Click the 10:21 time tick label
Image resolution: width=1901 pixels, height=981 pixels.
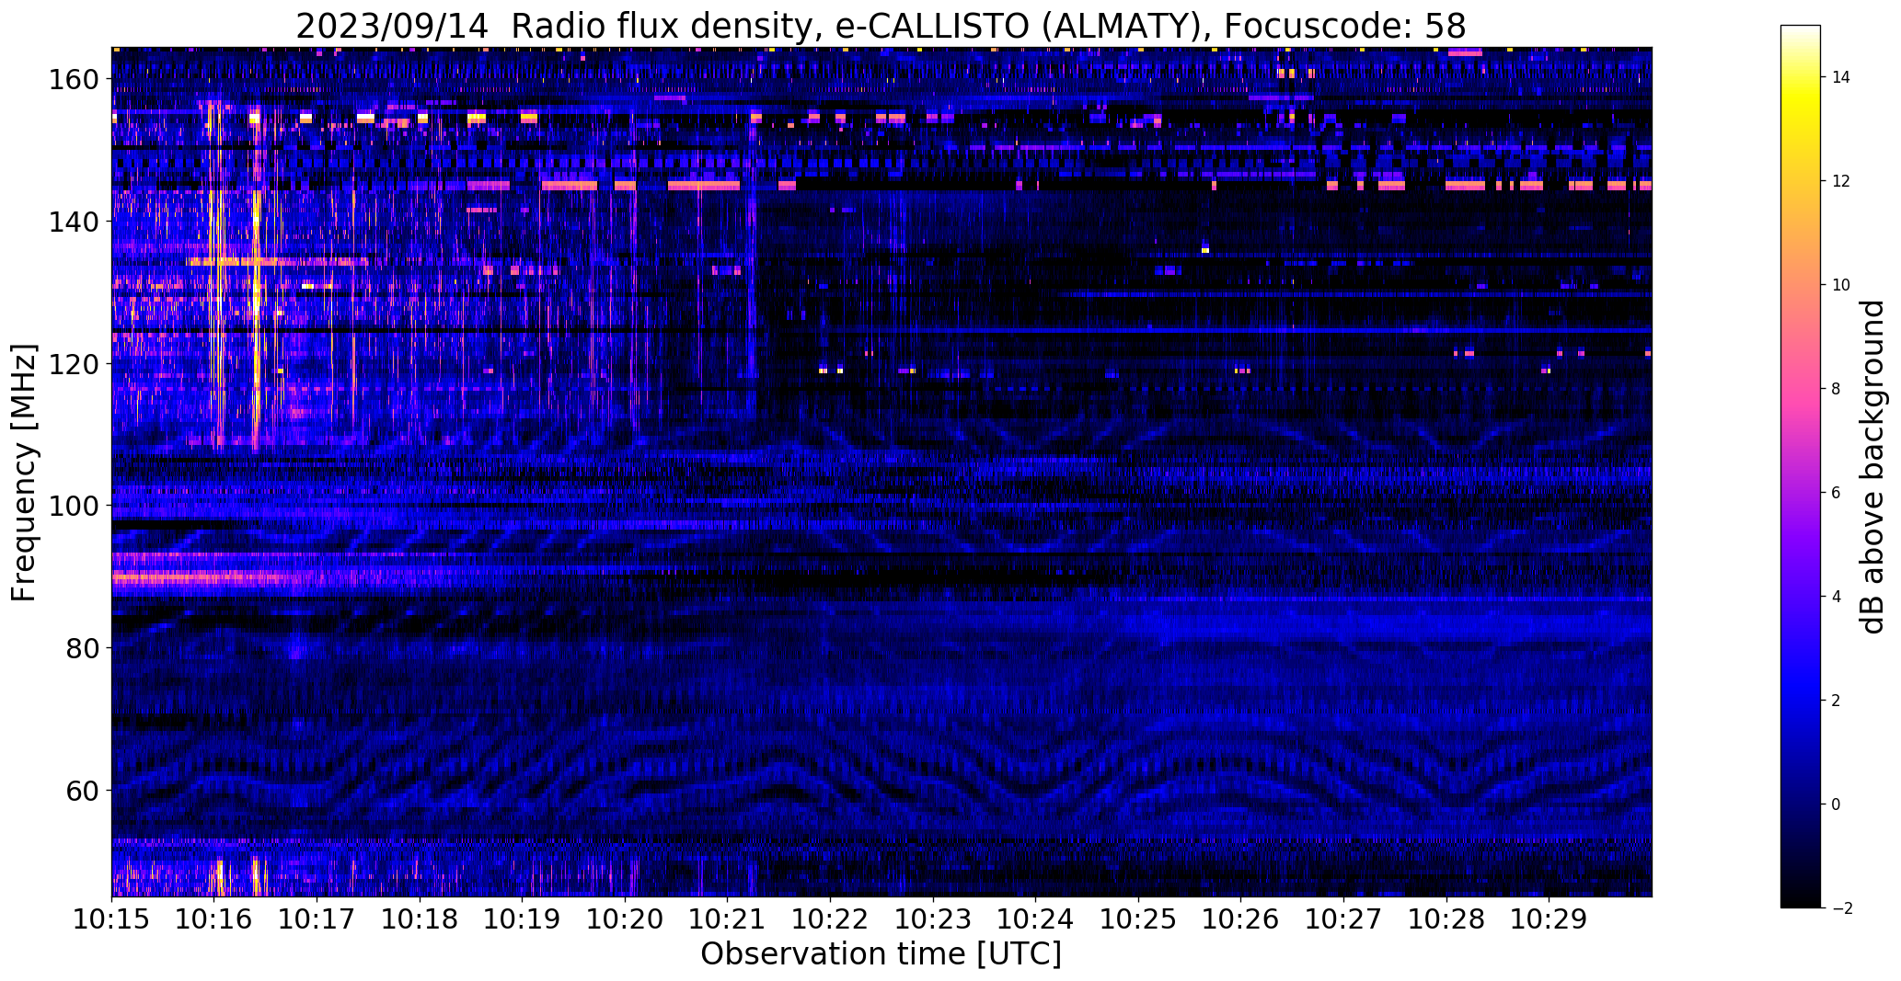(728, 918)
